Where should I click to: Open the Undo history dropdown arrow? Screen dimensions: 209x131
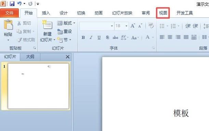point(24,4)
